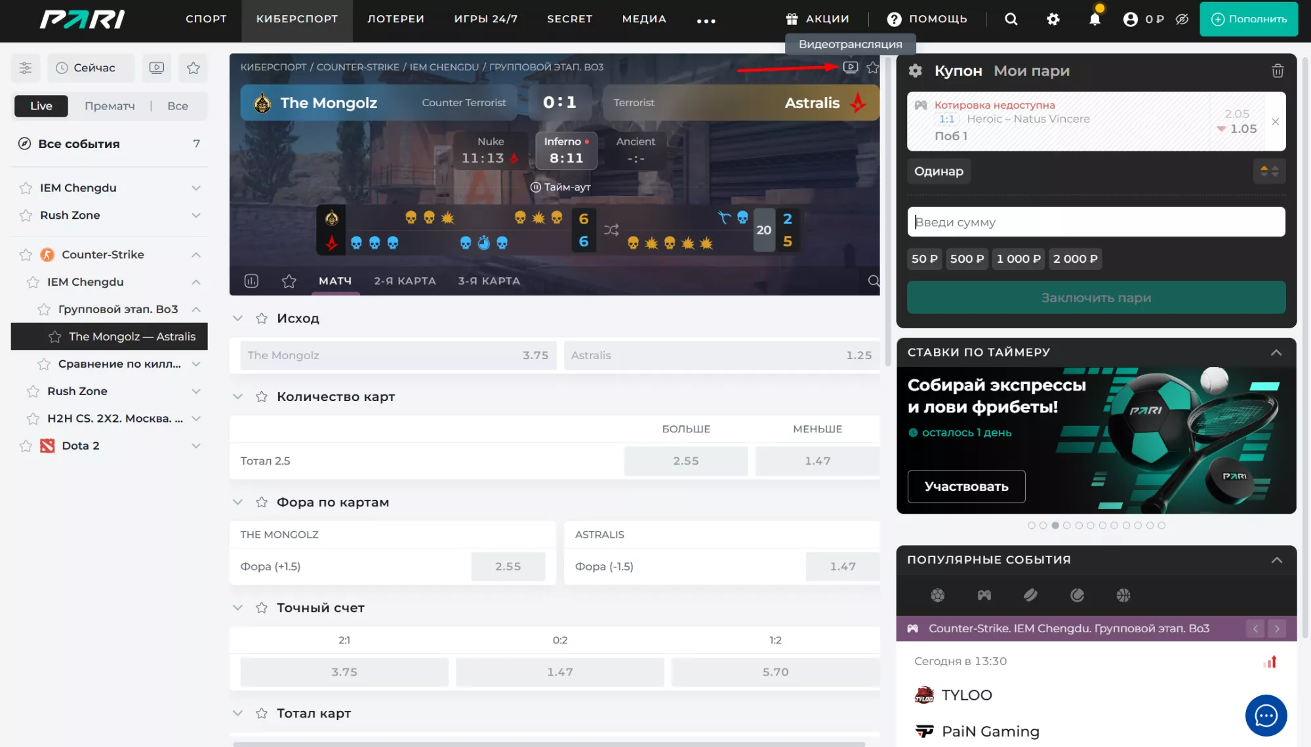Viewport: 1311px width, 747px height.
Task: Open video broadcast icon in match header
Action: click(x=850, y=67)
